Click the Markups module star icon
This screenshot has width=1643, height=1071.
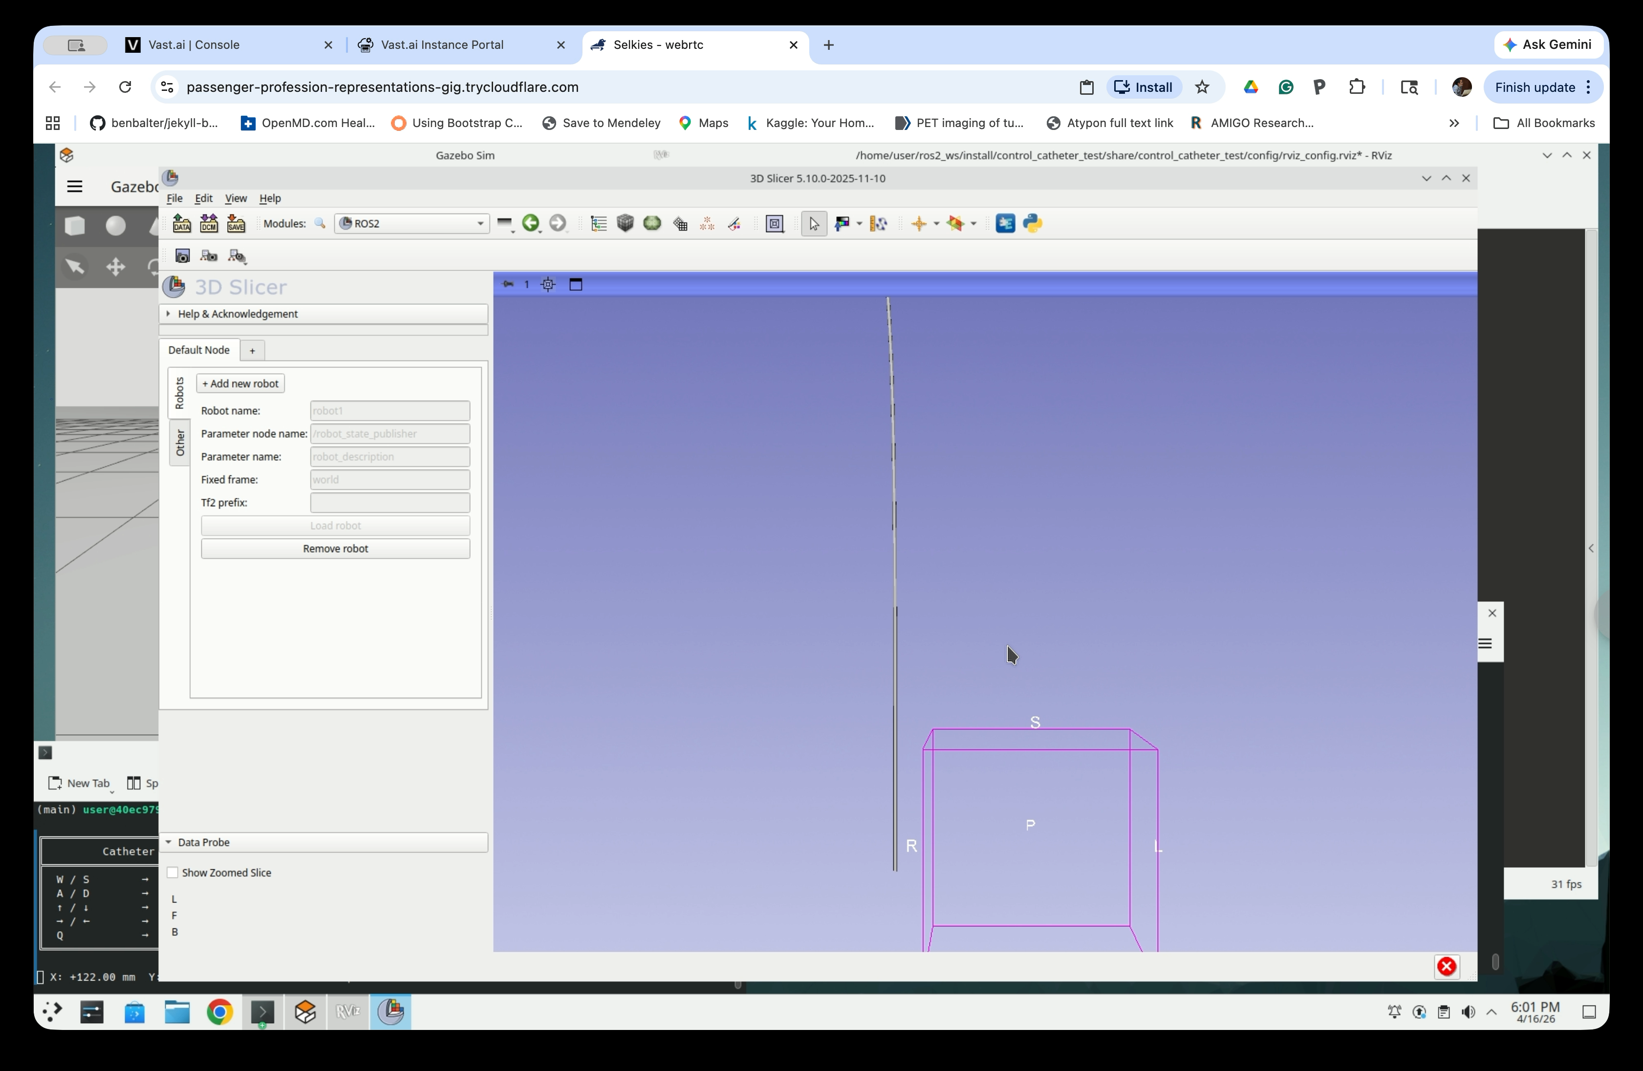click(x=707, y=224)
